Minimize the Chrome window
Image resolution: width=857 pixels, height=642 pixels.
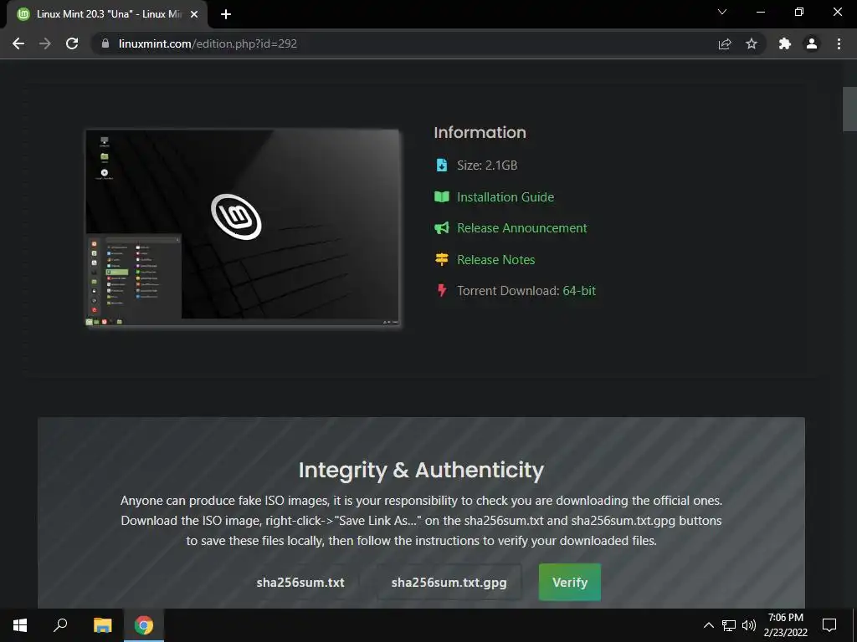click(x=760, y=12)
